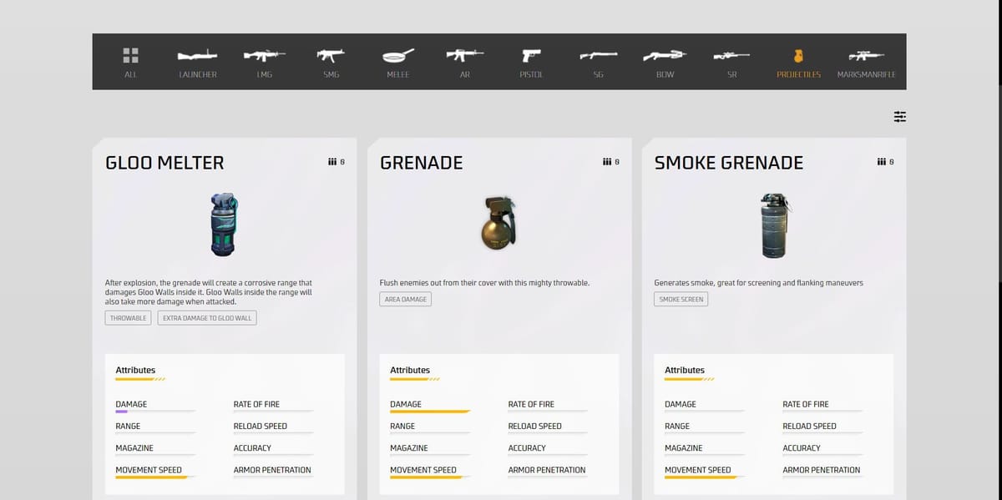Open the filter options icon
1002x500 pixels.
coord(899,117)
